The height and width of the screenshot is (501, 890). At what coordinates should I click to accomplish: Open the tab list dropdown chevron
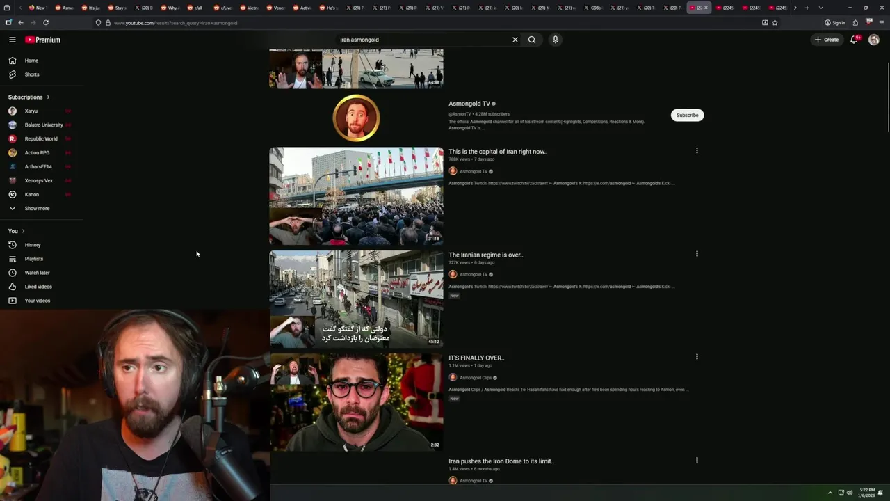click(821, 8)
